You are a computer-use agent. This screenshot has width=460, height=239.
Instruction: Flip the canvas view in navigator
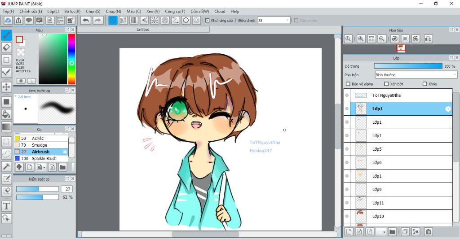pyautogui.click(x=428, y=39)
